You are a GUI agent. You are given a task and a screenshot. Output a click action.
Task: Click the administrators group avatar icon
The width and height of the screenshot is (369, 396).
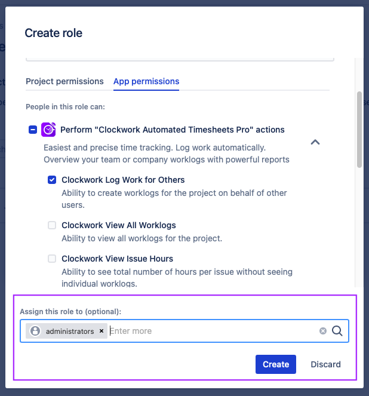coord(35,331)
